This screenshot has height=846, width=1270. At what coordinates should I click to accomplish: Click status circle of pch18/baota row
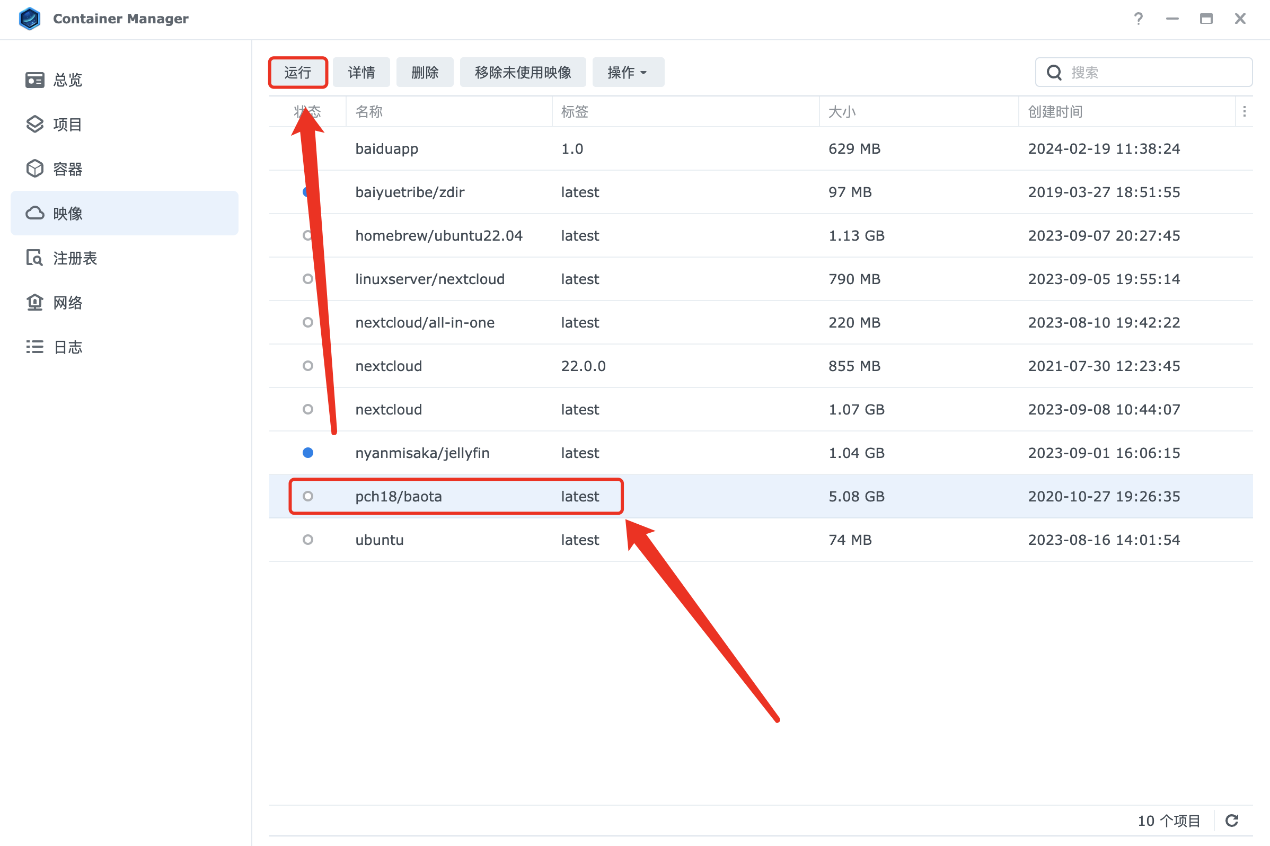(x=307, y=496)
